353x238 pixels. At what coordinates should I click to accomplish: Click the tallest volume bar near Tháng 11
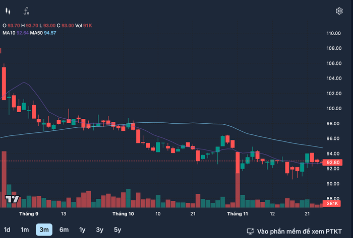pos(238,190)
